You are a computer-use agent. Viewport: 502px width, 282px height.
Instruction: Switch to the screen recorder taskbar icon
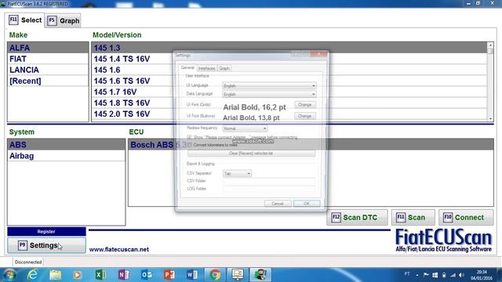[238, 275]
